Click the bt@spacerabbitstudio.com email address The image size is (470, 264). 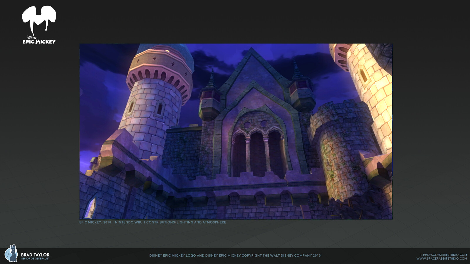[x=444, y=255]
